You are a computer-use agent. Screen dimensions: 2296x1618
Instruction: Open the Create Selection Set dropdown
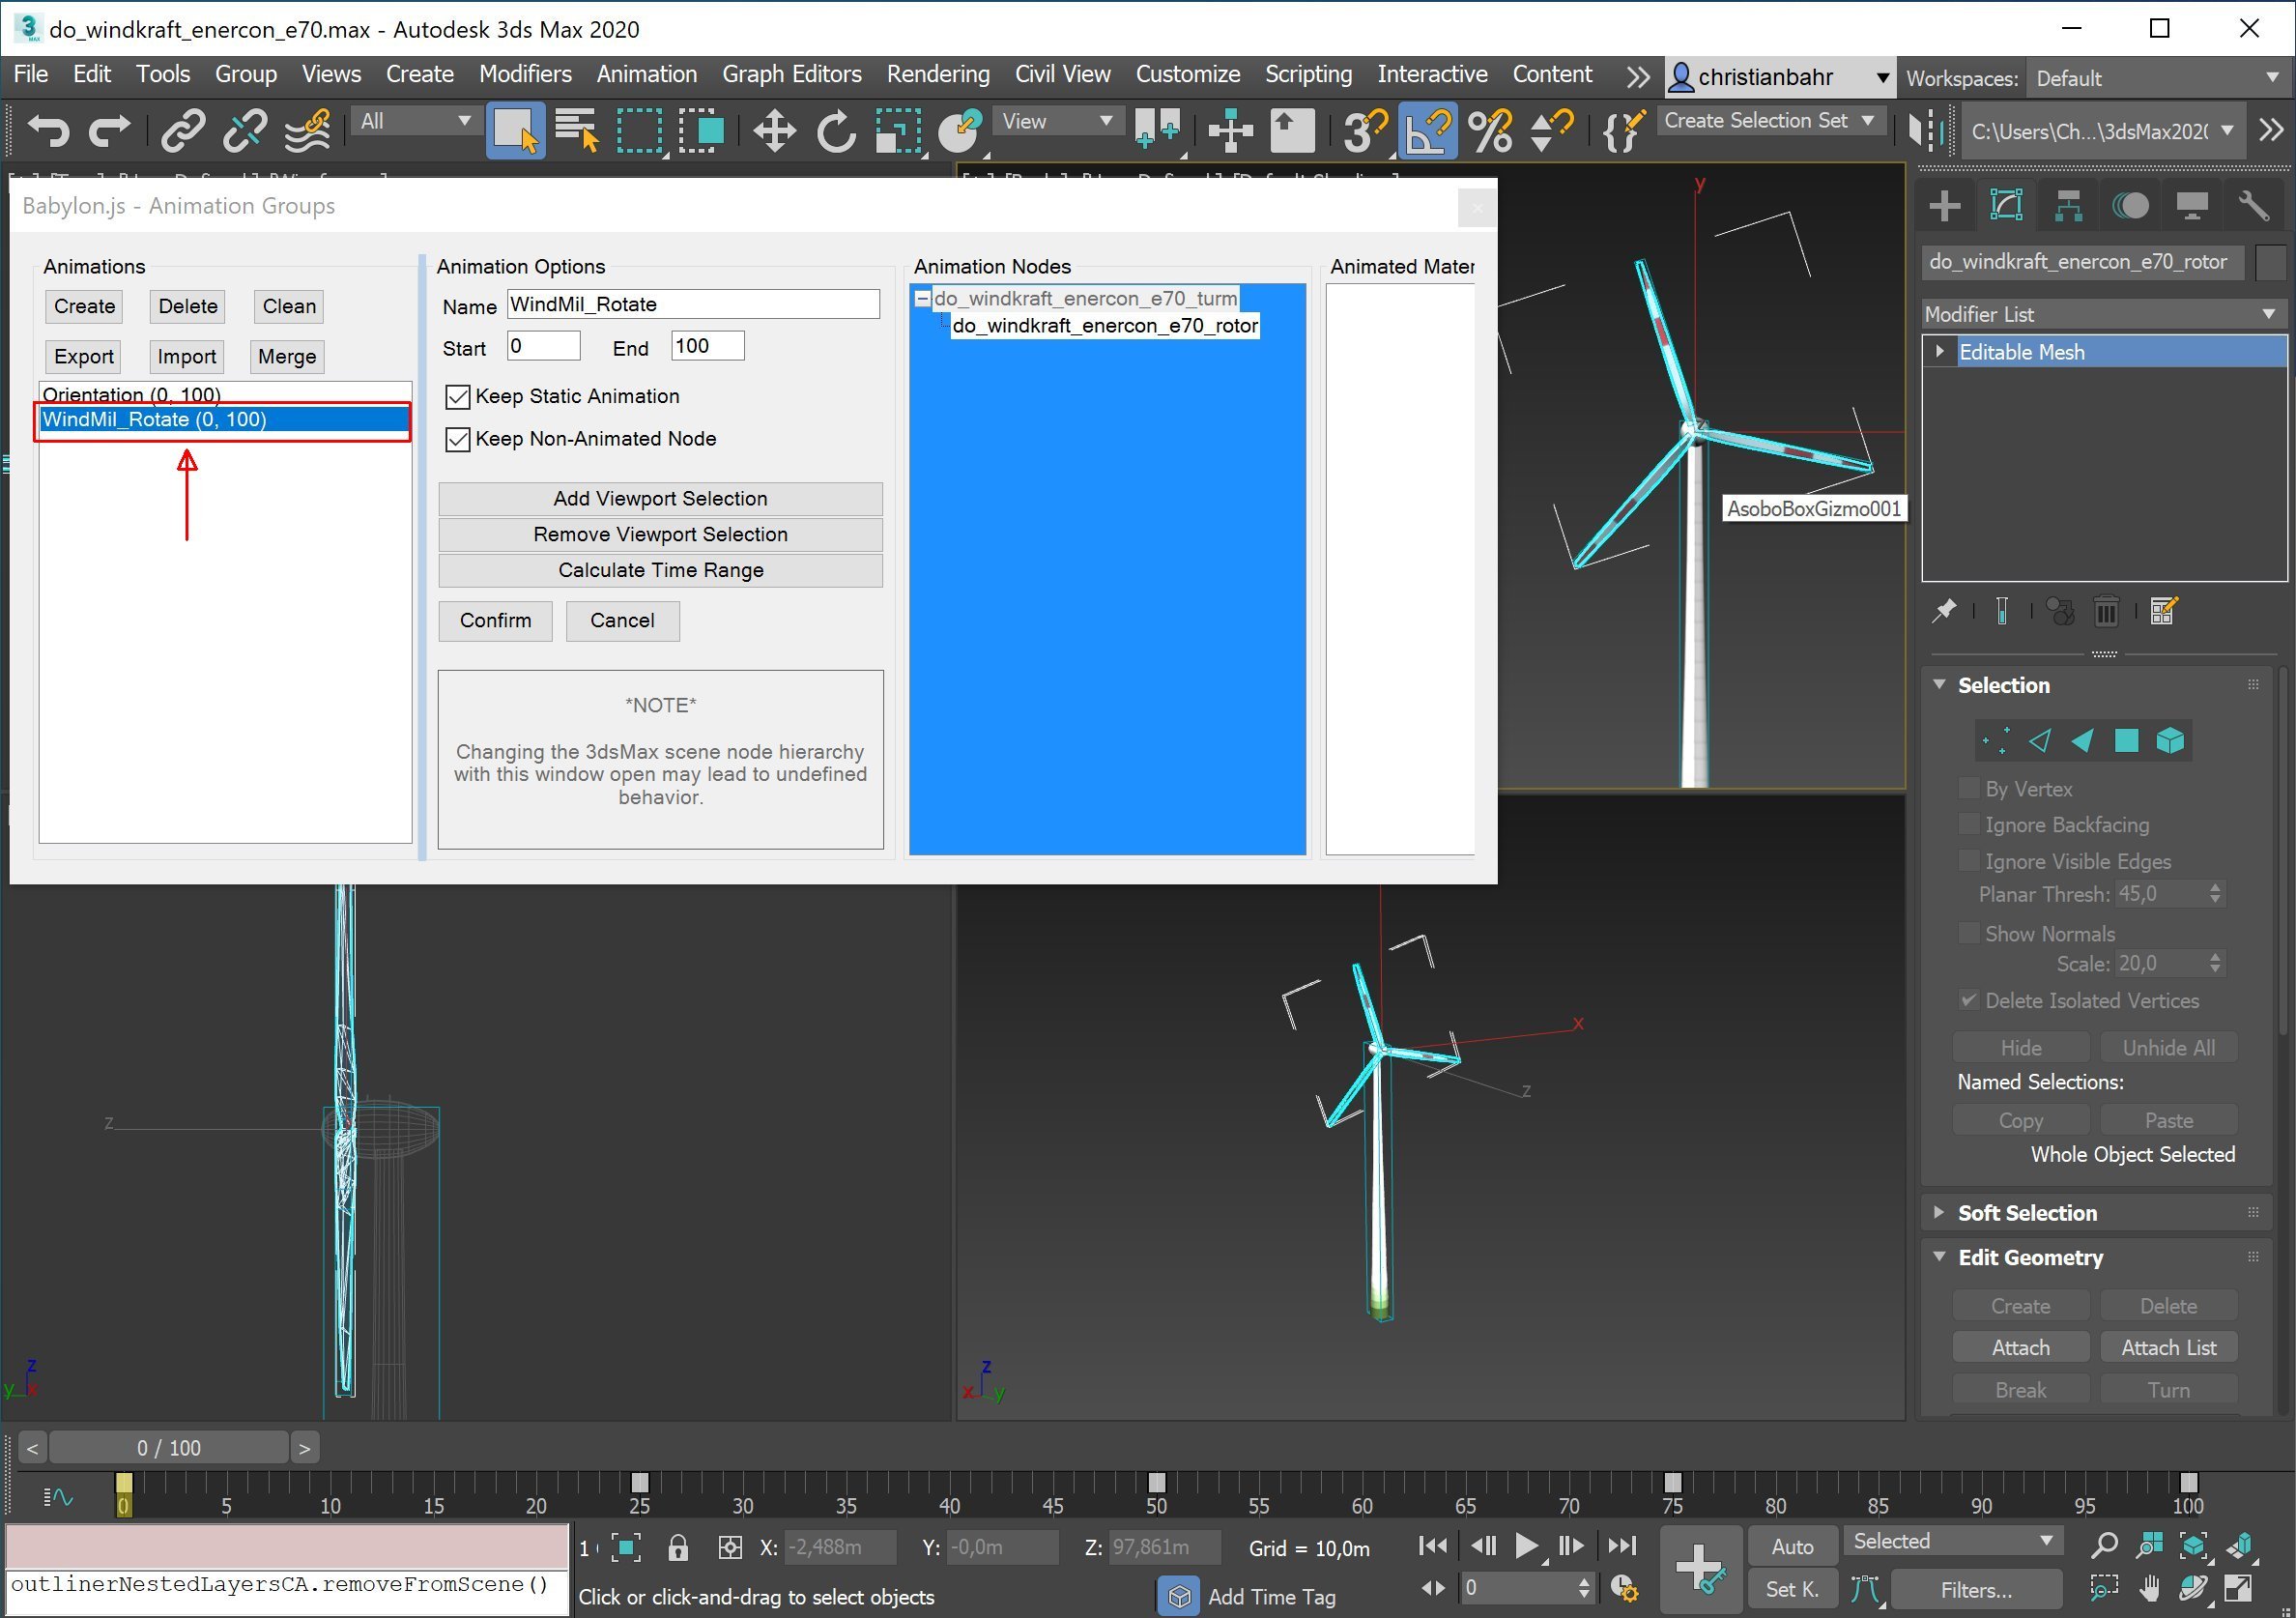coord(1769,121)
